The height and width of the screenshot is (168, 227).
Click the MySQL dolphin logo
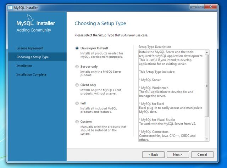click(x=30, y=17)
